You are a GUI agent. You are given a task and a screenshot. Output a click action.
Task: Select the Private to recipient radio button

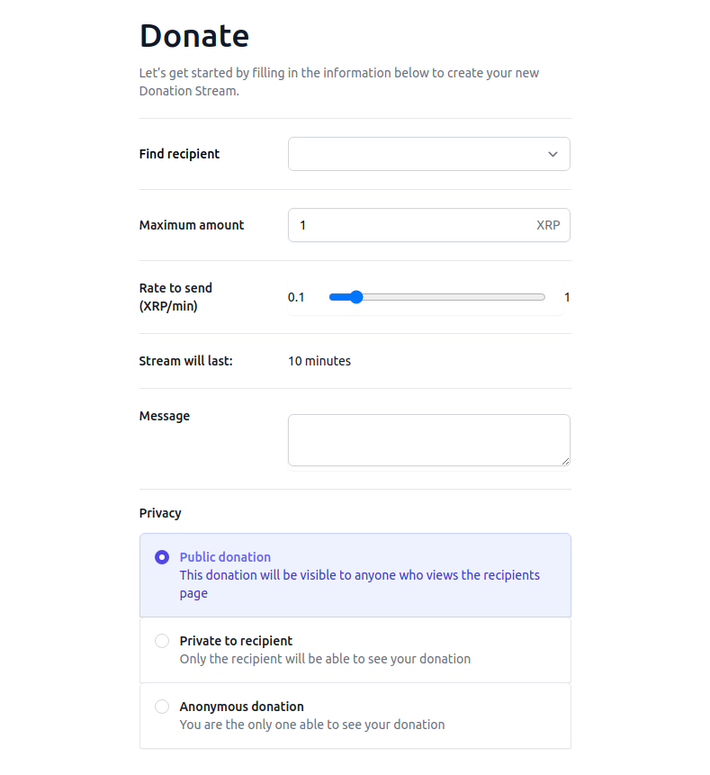tap(162, 641)
